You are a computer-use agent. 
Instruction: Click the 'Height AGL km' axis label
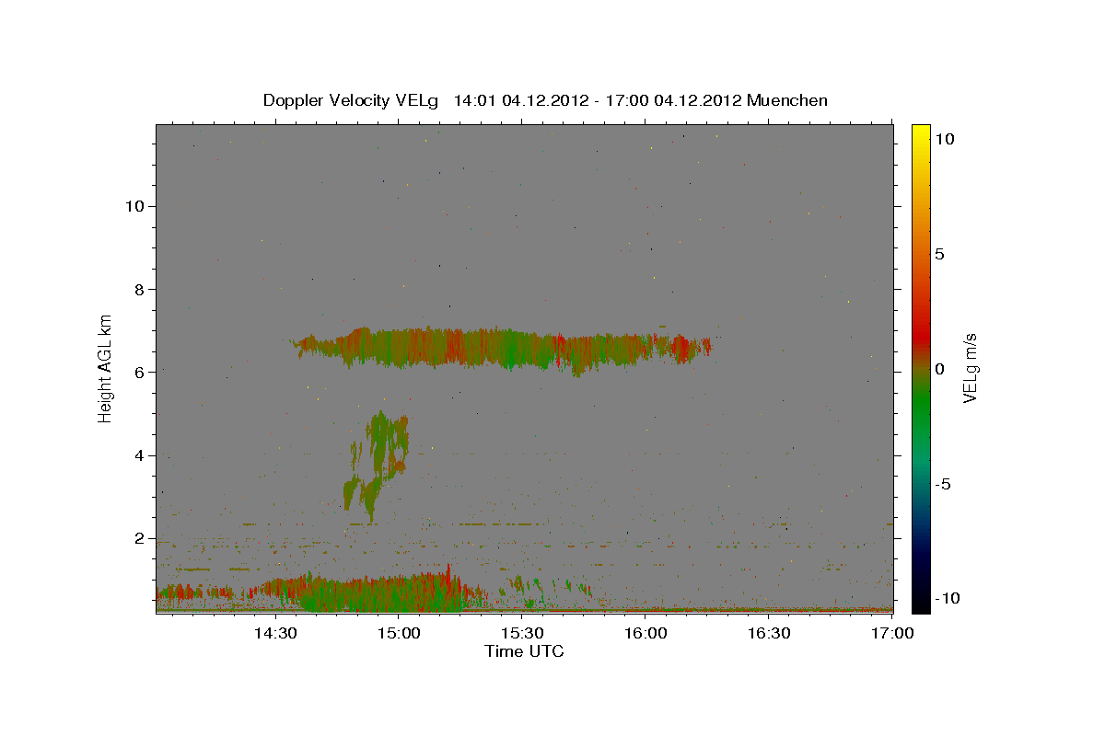tap(106, 368)
